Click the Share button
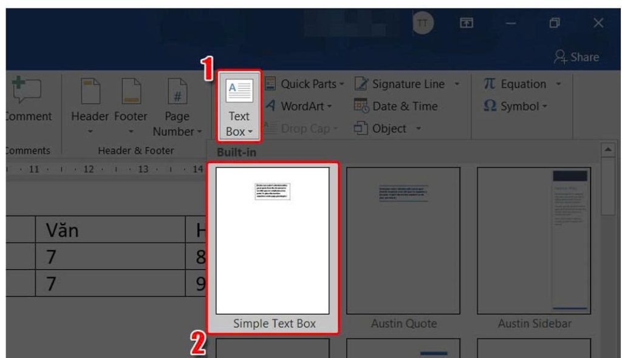Screen dimensions: 622x358 (x=576, y=57)
